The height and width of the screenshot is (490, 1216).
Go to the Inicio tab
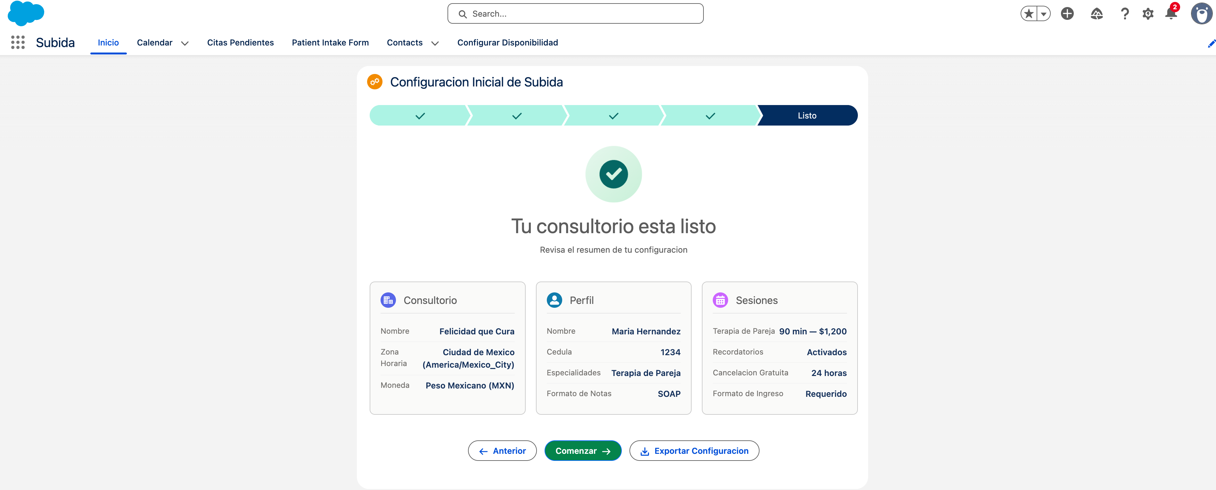(108, 43)
